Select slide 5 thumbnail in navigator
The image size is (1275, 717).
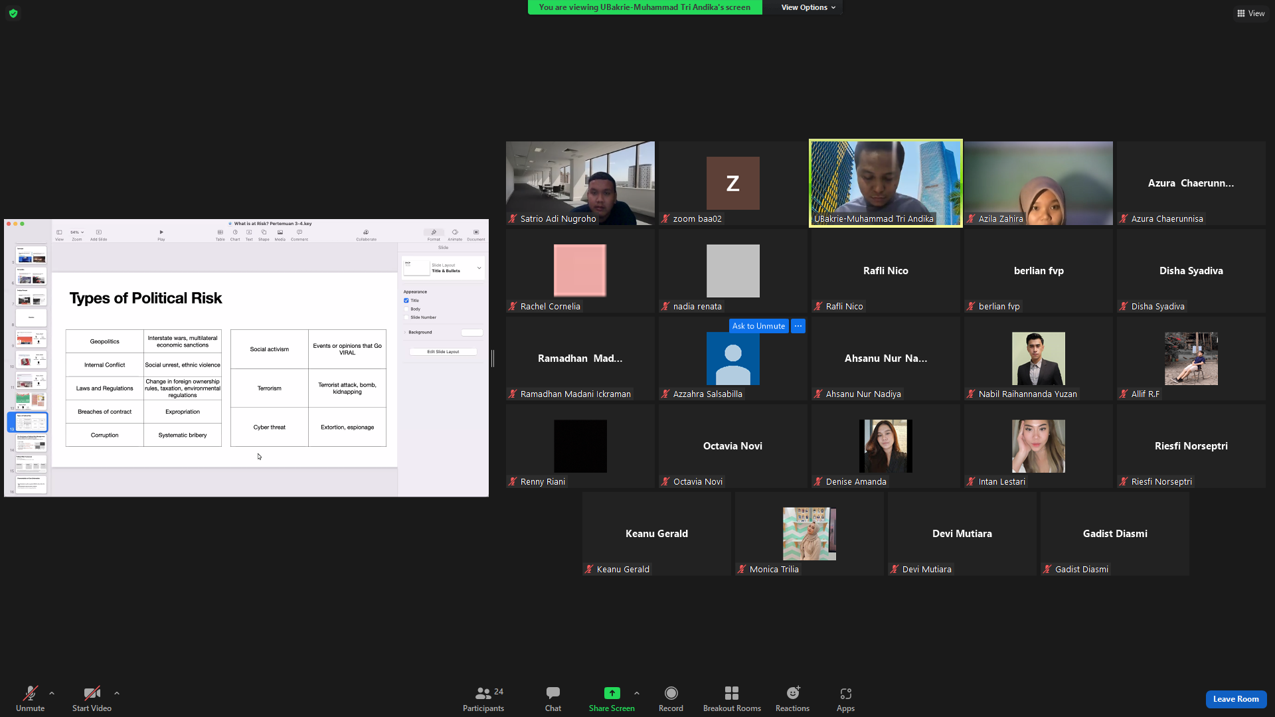tap(31, 256)
